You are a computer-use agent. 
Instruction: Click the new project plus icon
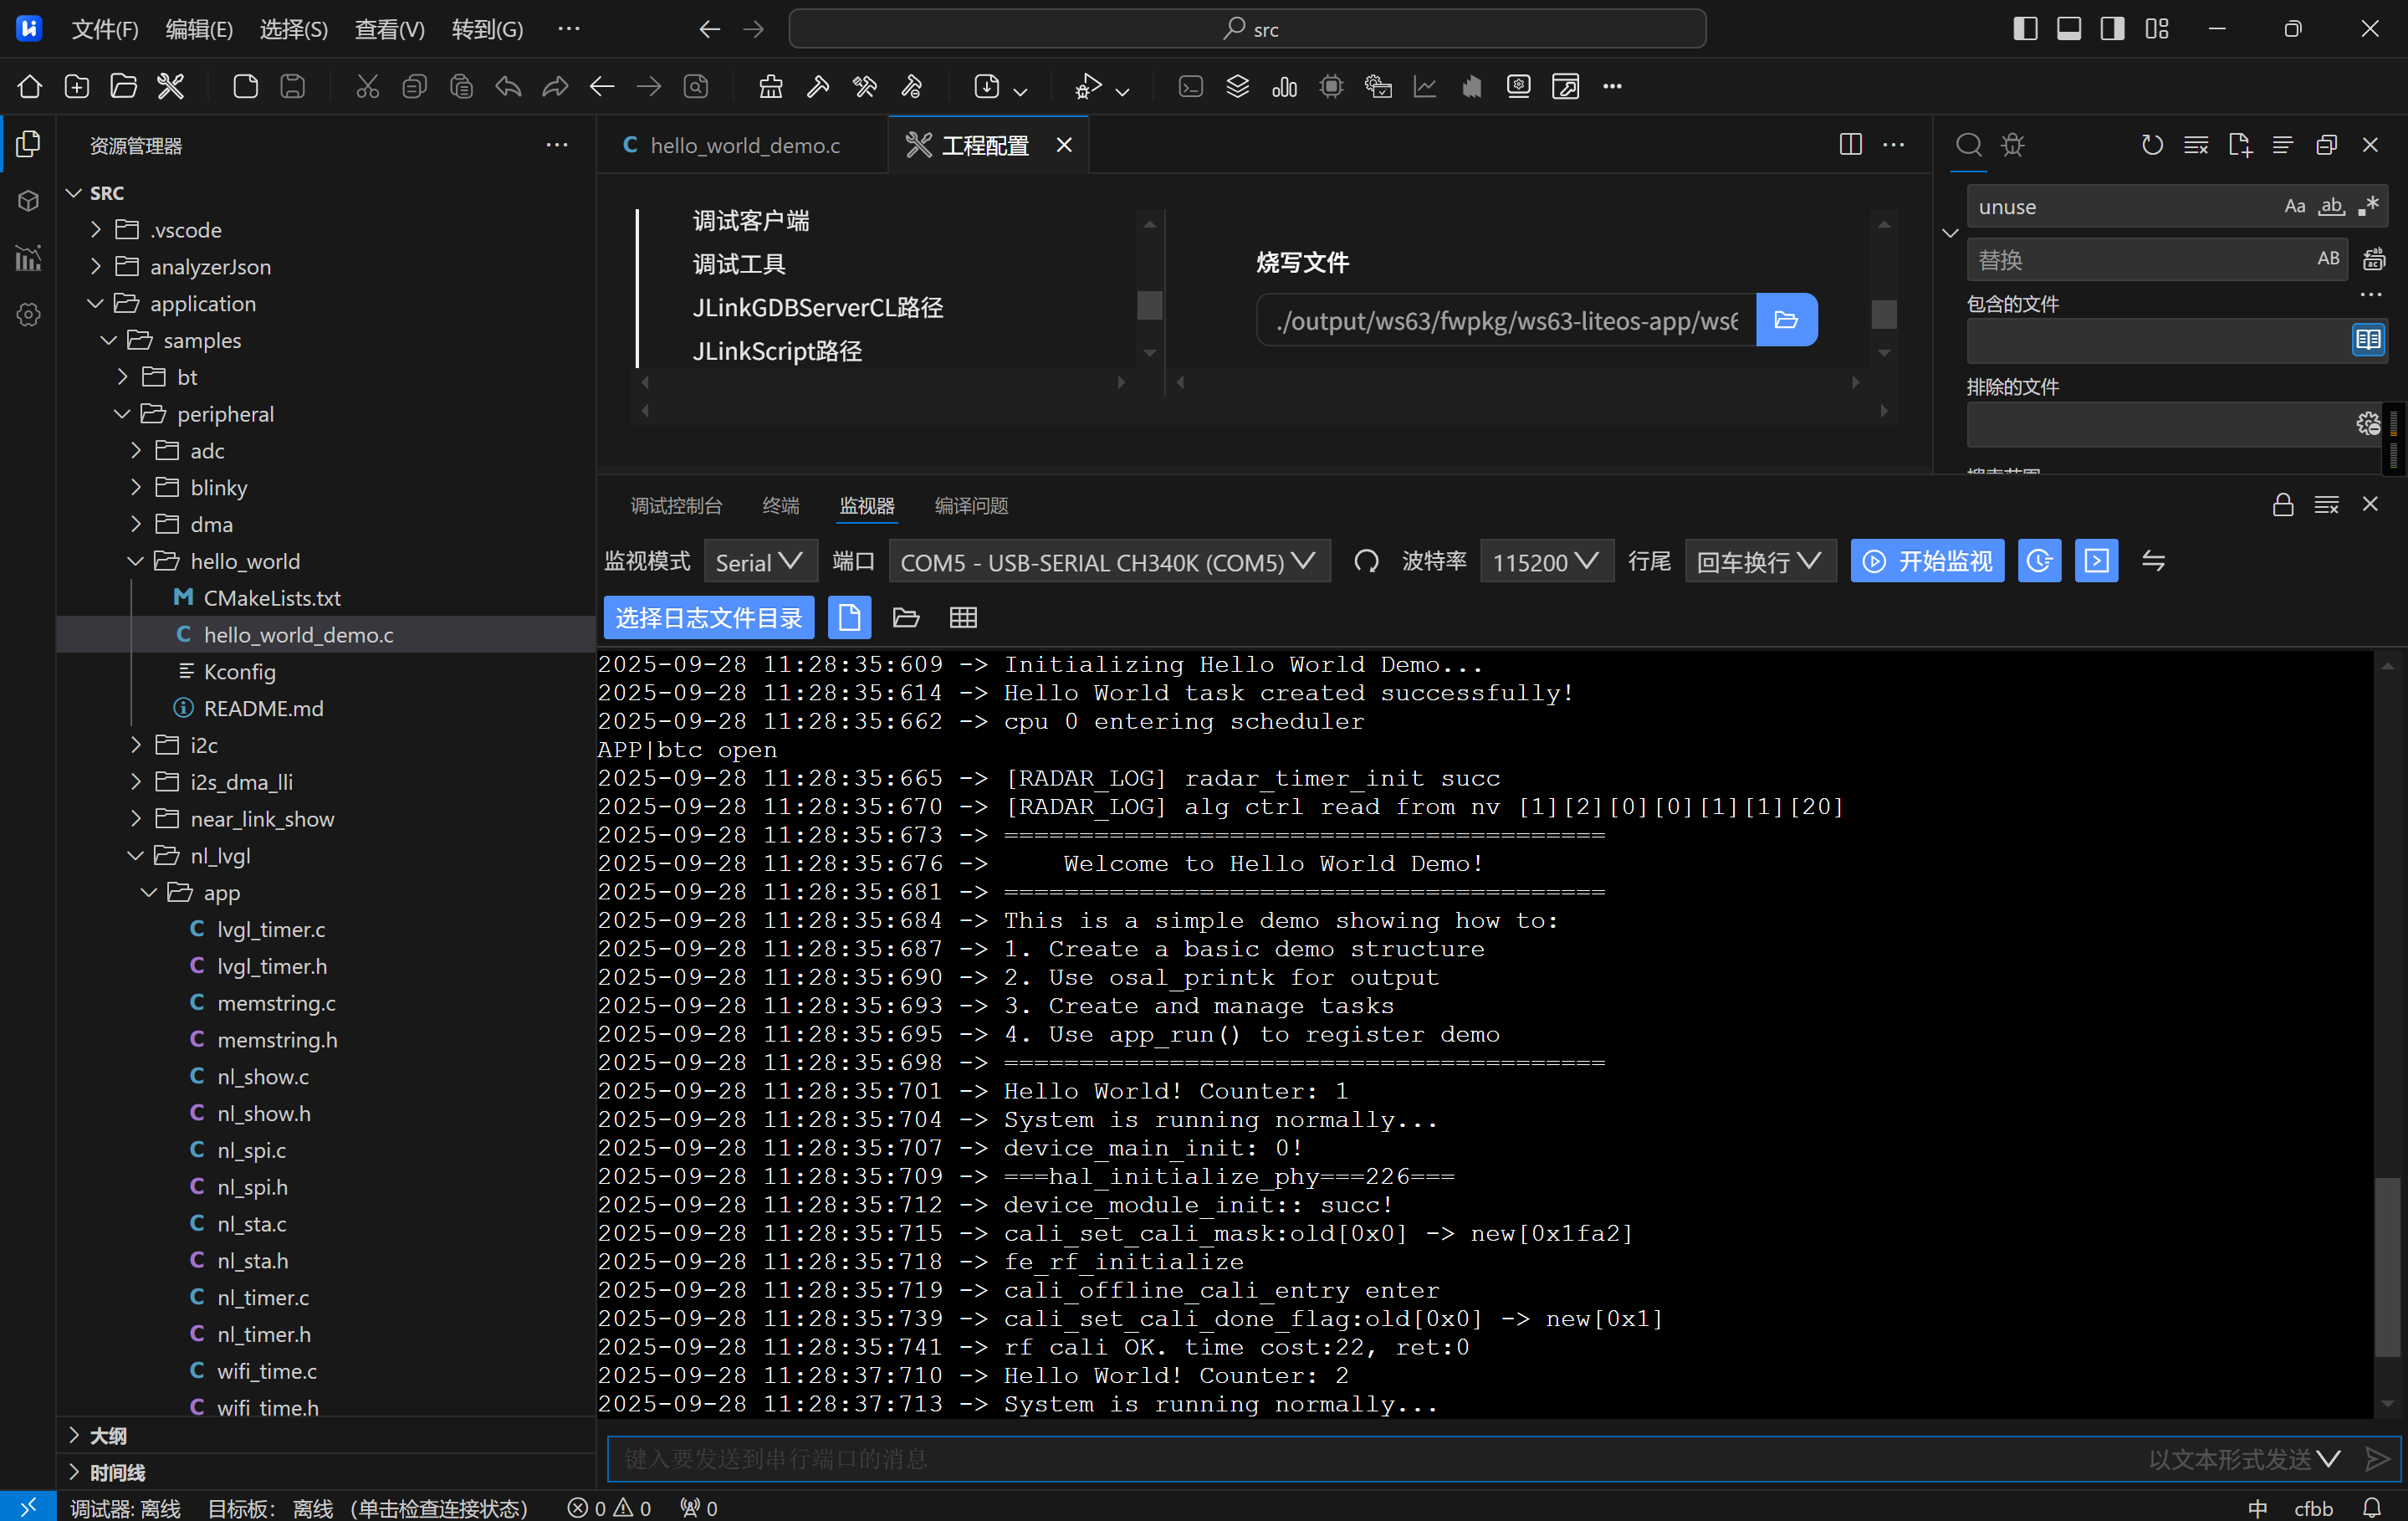tap(77, 87)
